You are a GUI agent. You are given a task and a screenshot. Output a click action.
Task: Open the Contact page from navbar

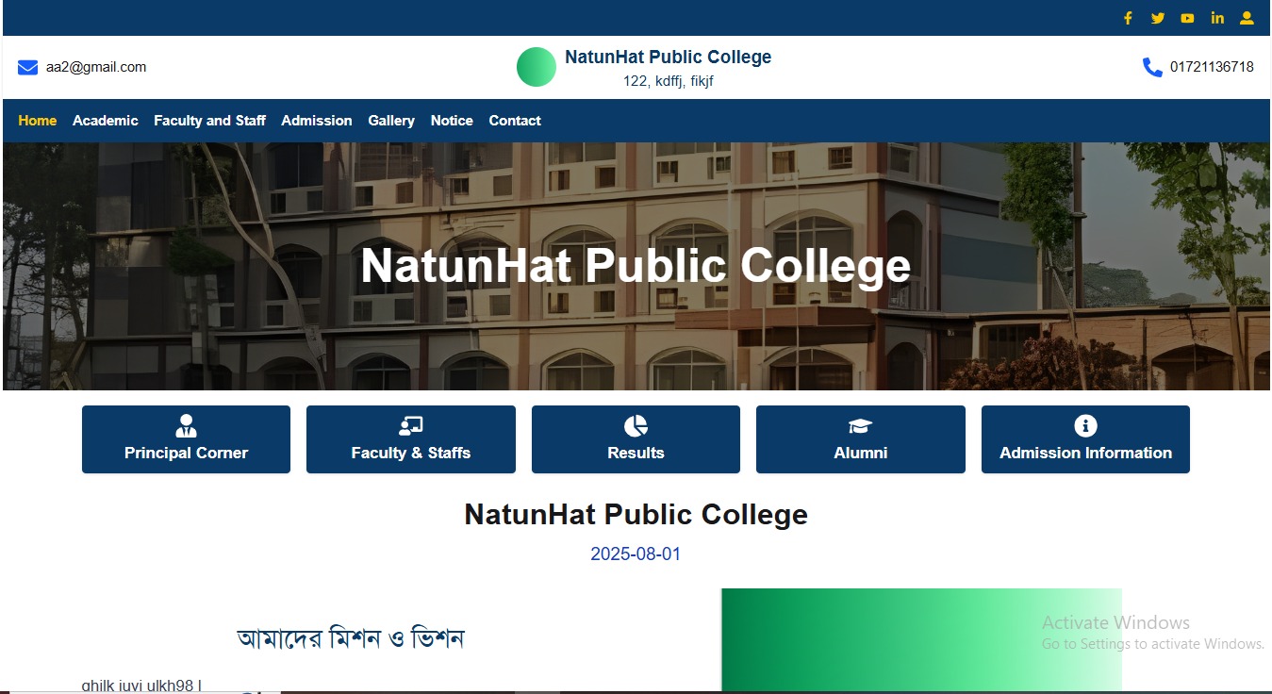click(x=515, y=121)
